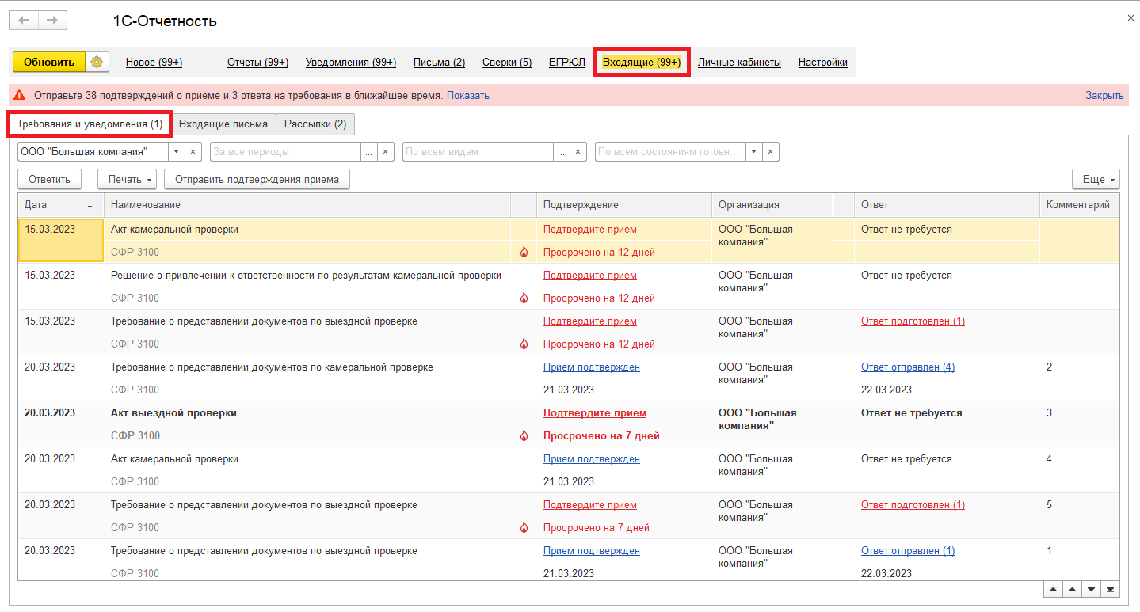Move down one row with the down arrow
1140x612 pixels.
[x=1092, y=590]
